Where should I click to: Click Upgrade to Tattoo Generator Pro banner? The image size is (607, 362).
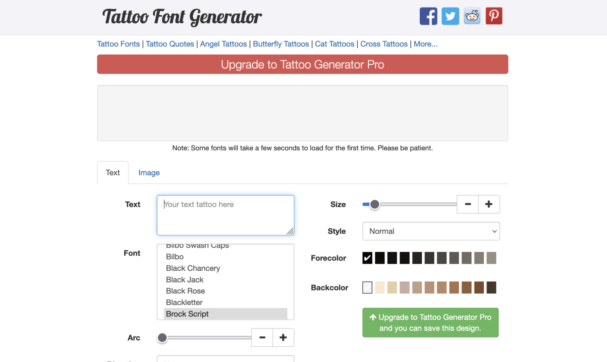[302, 64]
